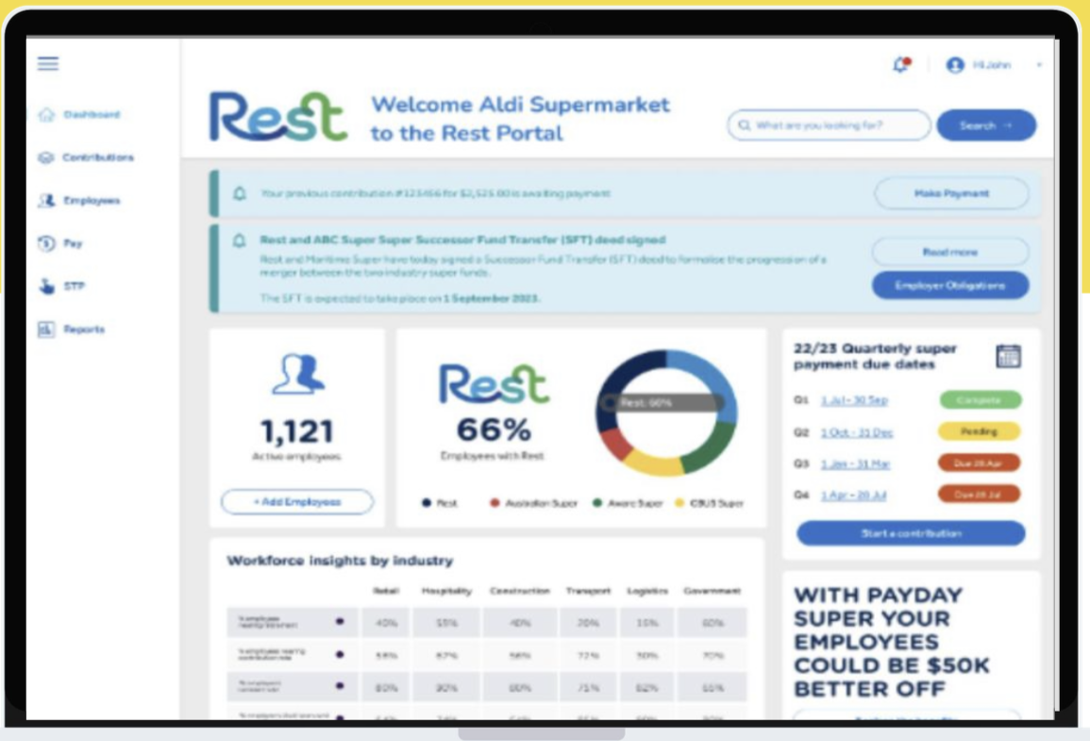1090x741 pixels.
Task: Click the Hospitality column header
Action: pyautogui.click(x=446, y=591)
